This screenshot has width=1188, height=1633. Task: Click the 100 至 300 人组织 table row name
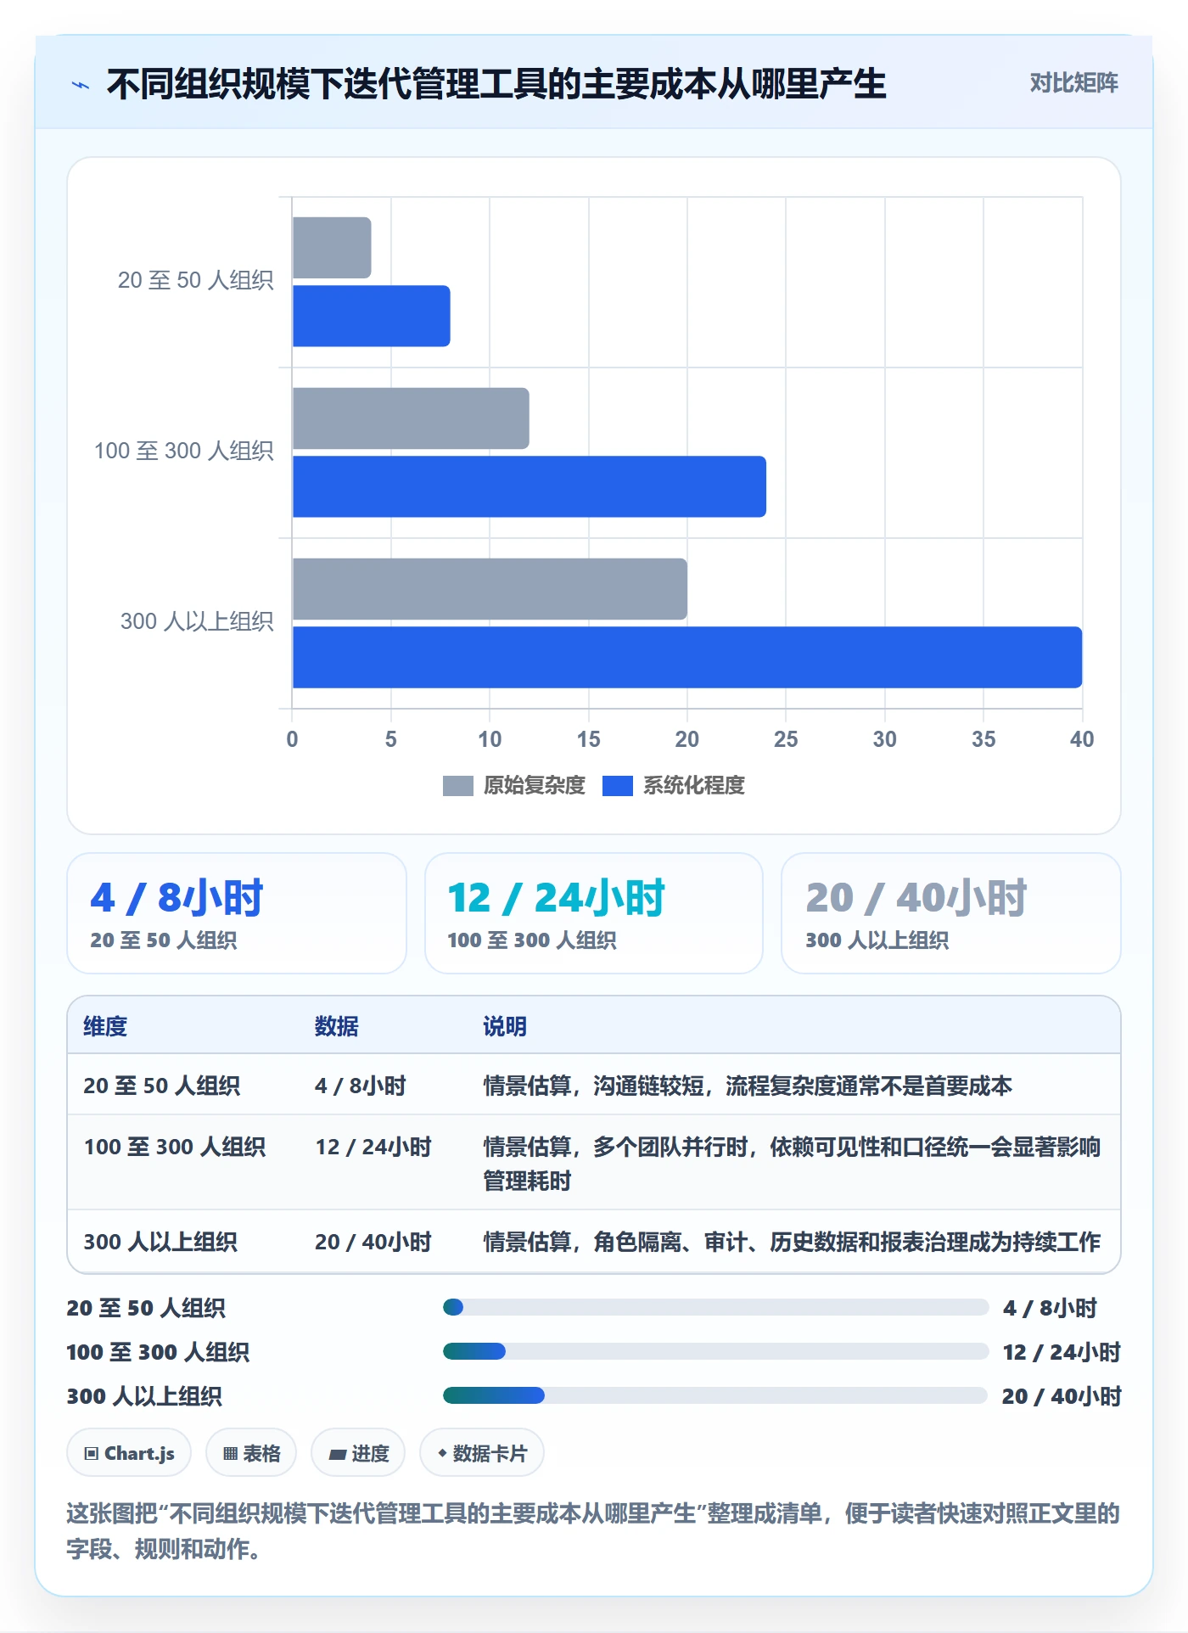pos(175,1147)
